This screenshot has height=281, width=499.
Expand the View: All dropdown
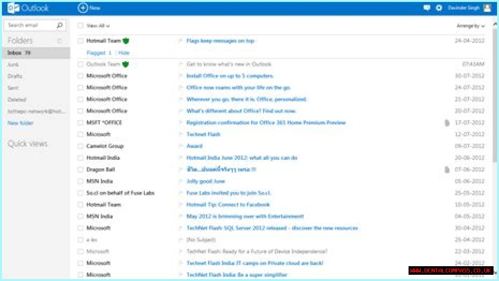tap(98, 26)
